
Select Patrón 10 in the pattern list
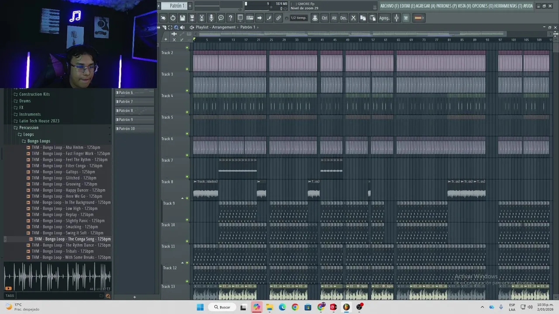(135, 129)
